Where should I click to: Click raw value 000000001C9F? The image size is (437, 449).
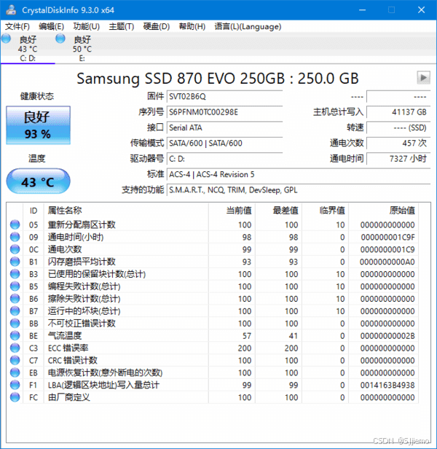click(387, 238)
